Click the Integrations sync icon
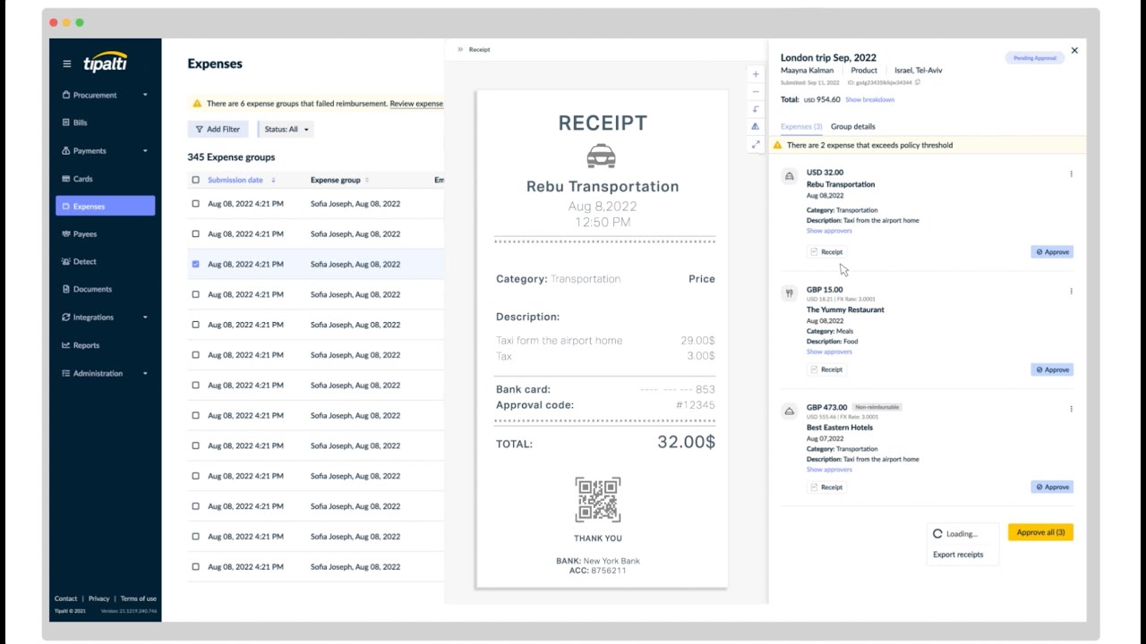The image size is (1146, 644). coord(66,318)
